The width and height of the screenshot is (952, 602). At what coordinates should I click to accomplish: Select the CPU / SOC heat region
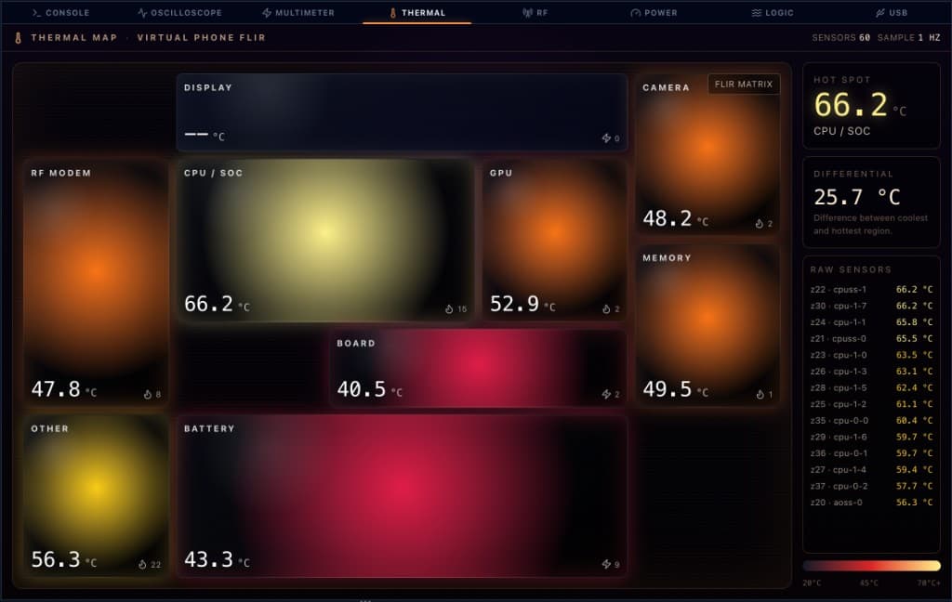coord(325,241)
